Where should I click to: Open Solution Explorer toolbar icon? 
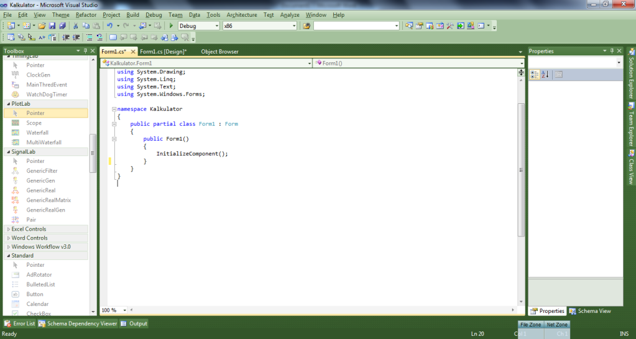coord(409,26)
